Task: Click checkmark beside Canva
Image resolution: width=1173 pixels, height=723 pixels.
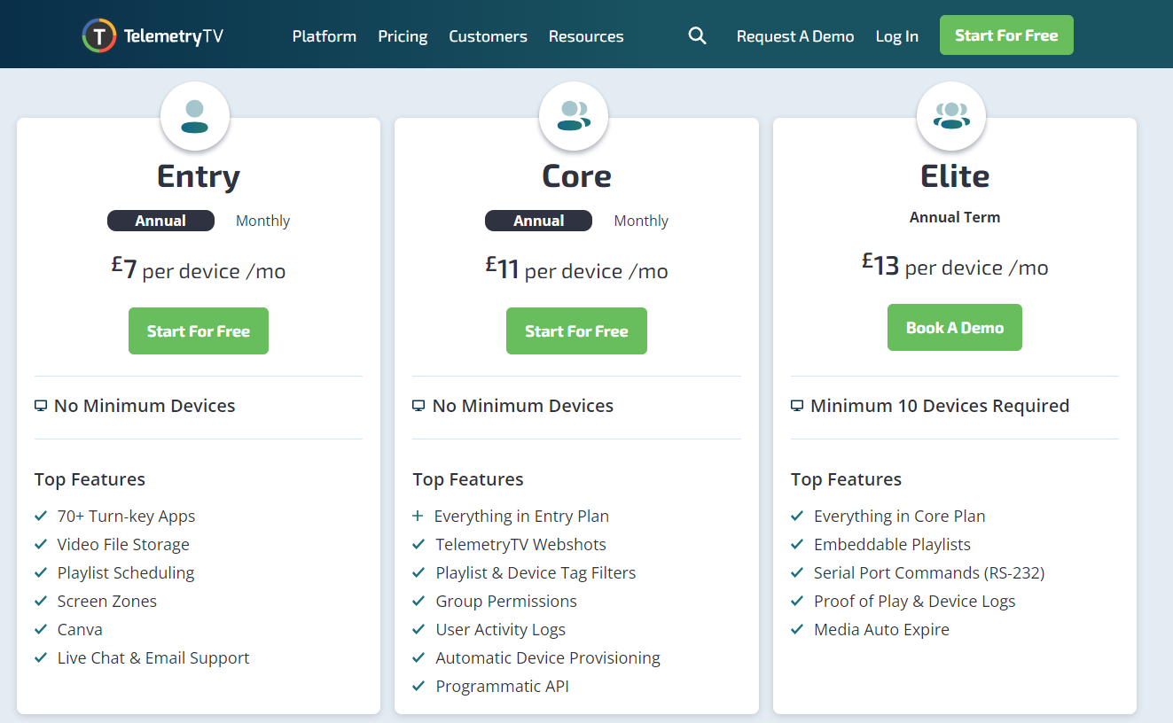Action: click(x=41, y=629)
